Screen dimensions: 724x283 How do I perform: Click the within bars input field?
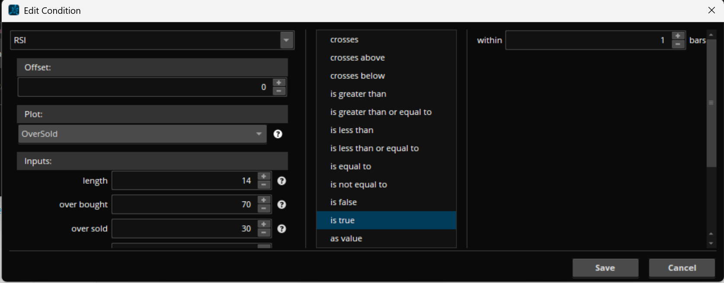[588, 40]
